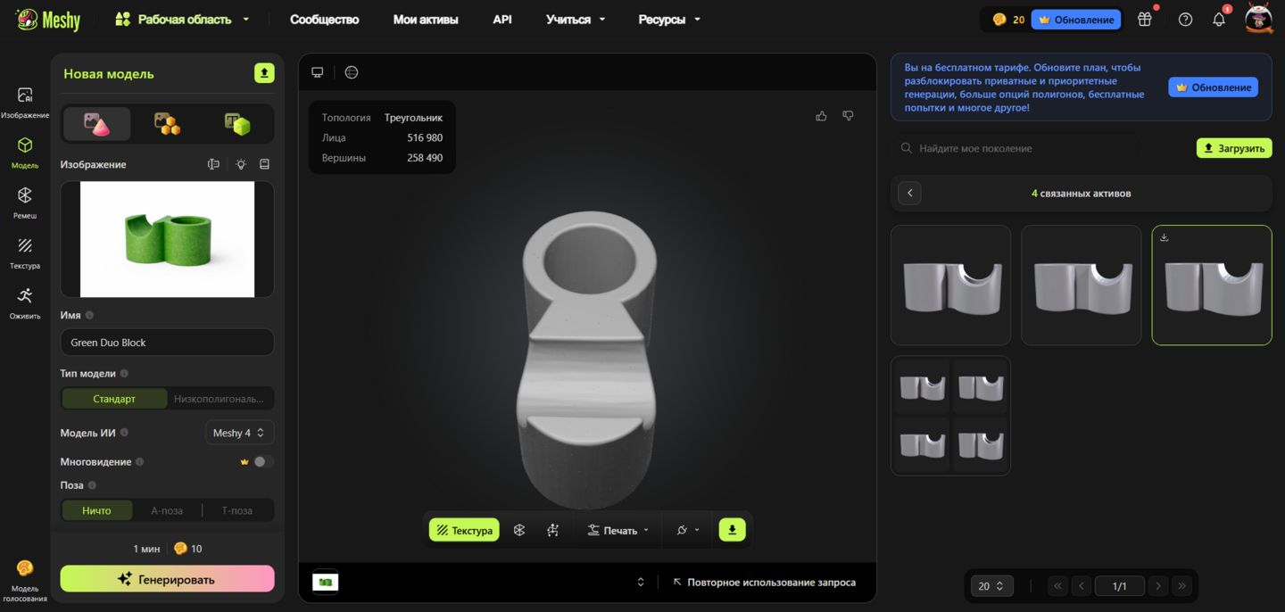Select the multi-image to 3D mode icon

(x=168, y=124)
